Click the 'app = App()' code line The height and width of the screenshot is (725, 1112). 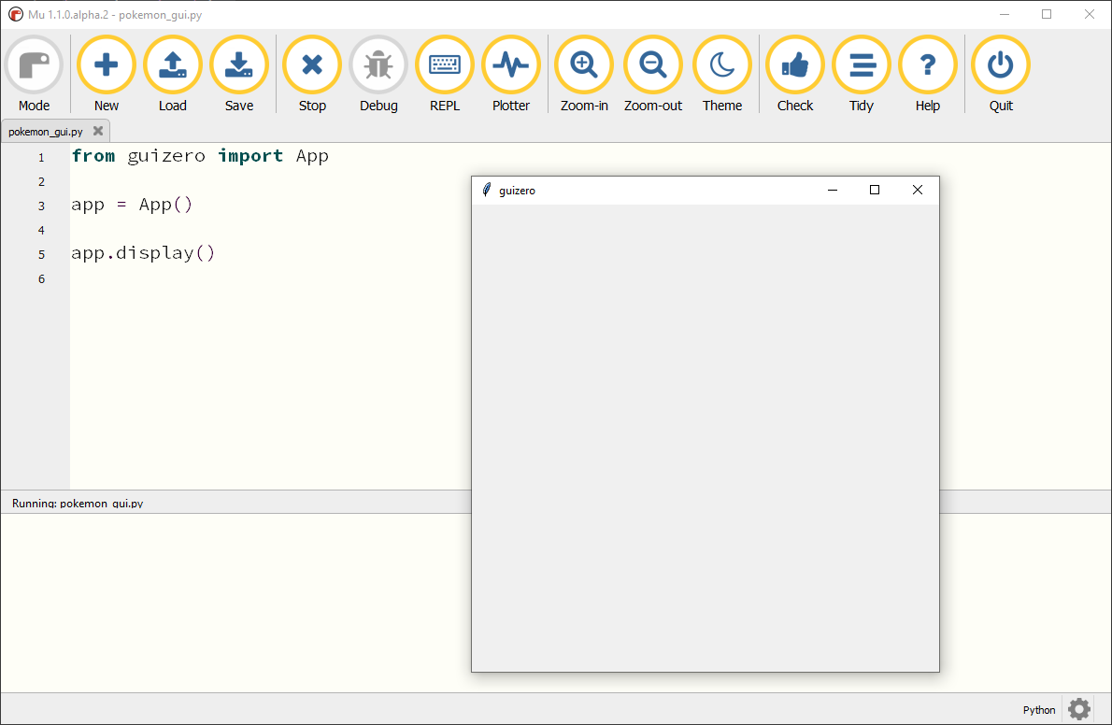(x=132, y=205)
